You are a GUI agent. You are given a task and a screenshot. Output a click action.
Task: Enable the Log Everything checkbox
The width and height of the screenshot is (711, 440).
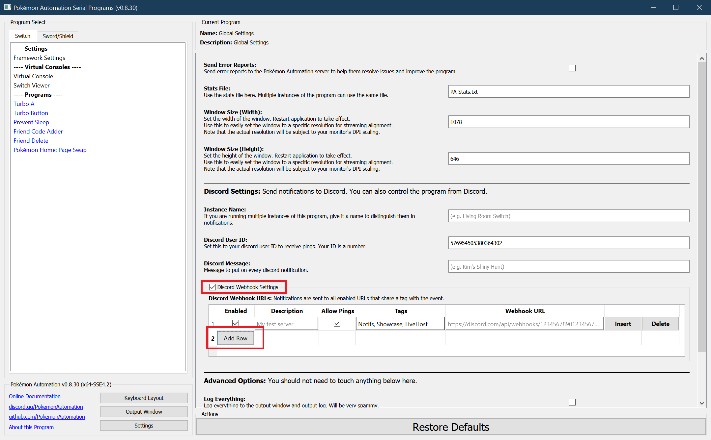[x=572, y=402]
